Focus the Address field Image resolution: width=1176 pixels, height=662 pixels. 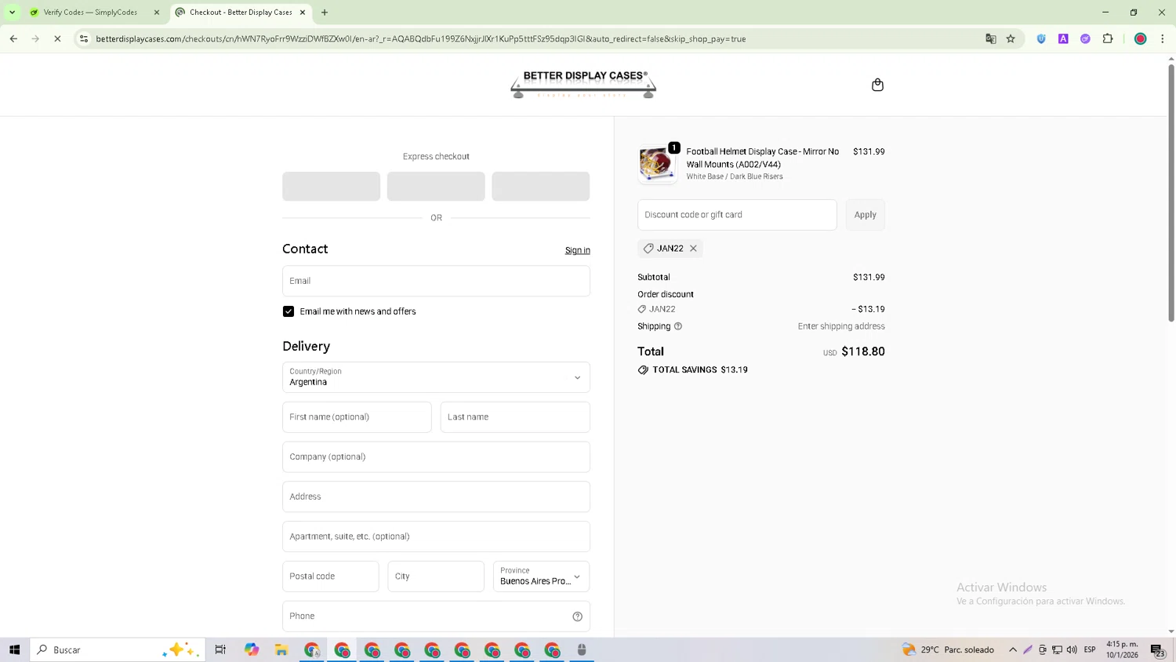pyautogui.click(x=436, y=497)
